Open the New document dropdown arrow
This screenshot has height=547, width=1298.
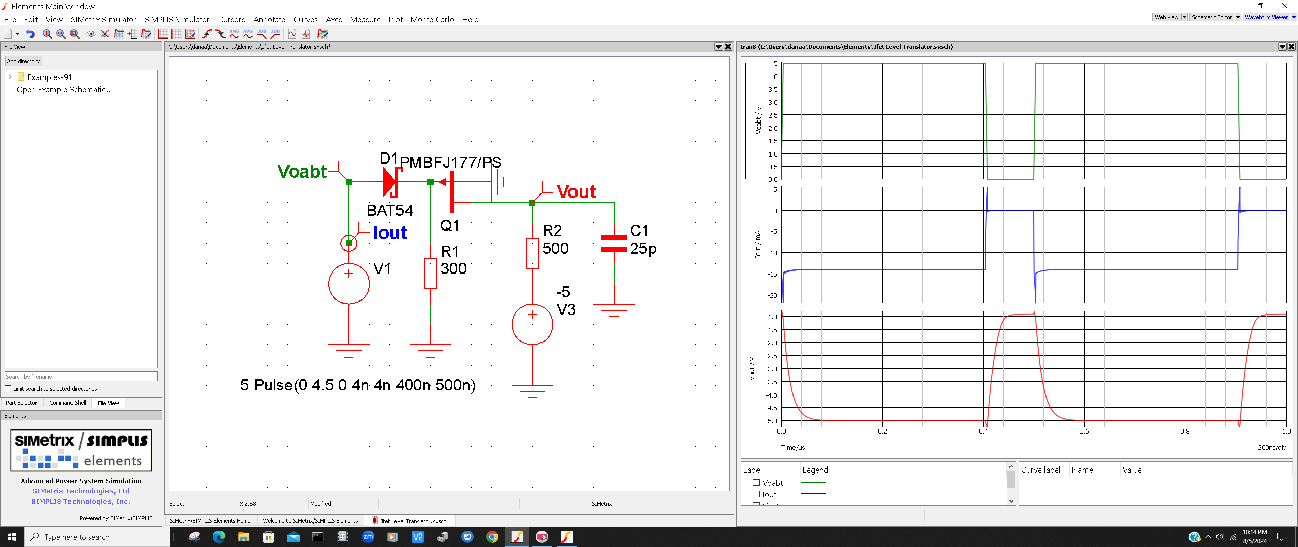pos(17,34)
